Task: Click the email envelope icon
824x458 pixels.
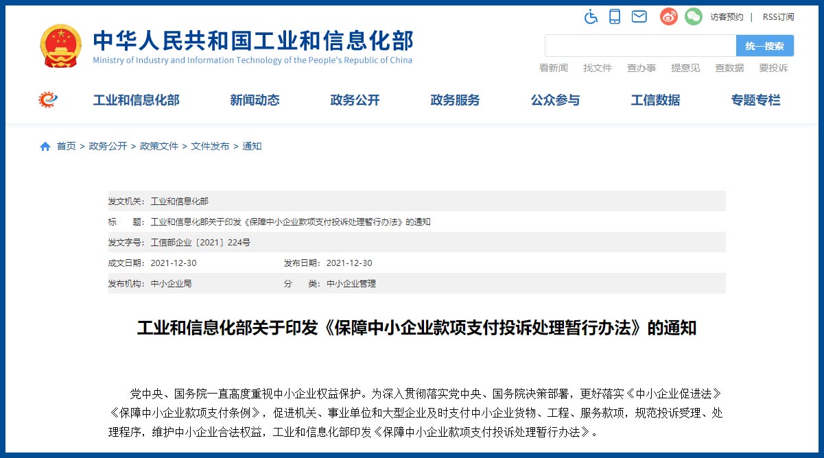Action: [x=639, y=16]
